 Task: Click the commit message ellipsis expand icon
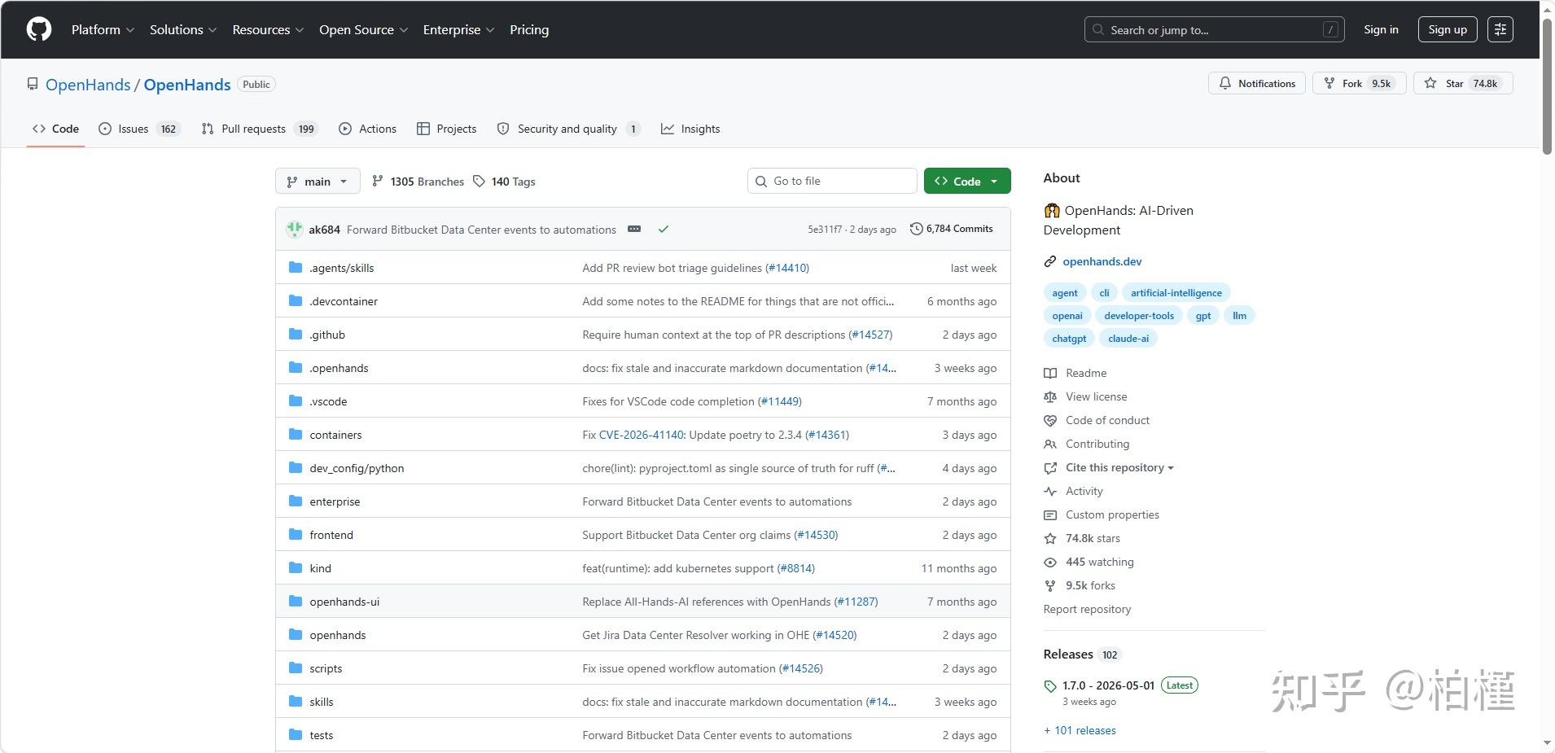[634, 230]
